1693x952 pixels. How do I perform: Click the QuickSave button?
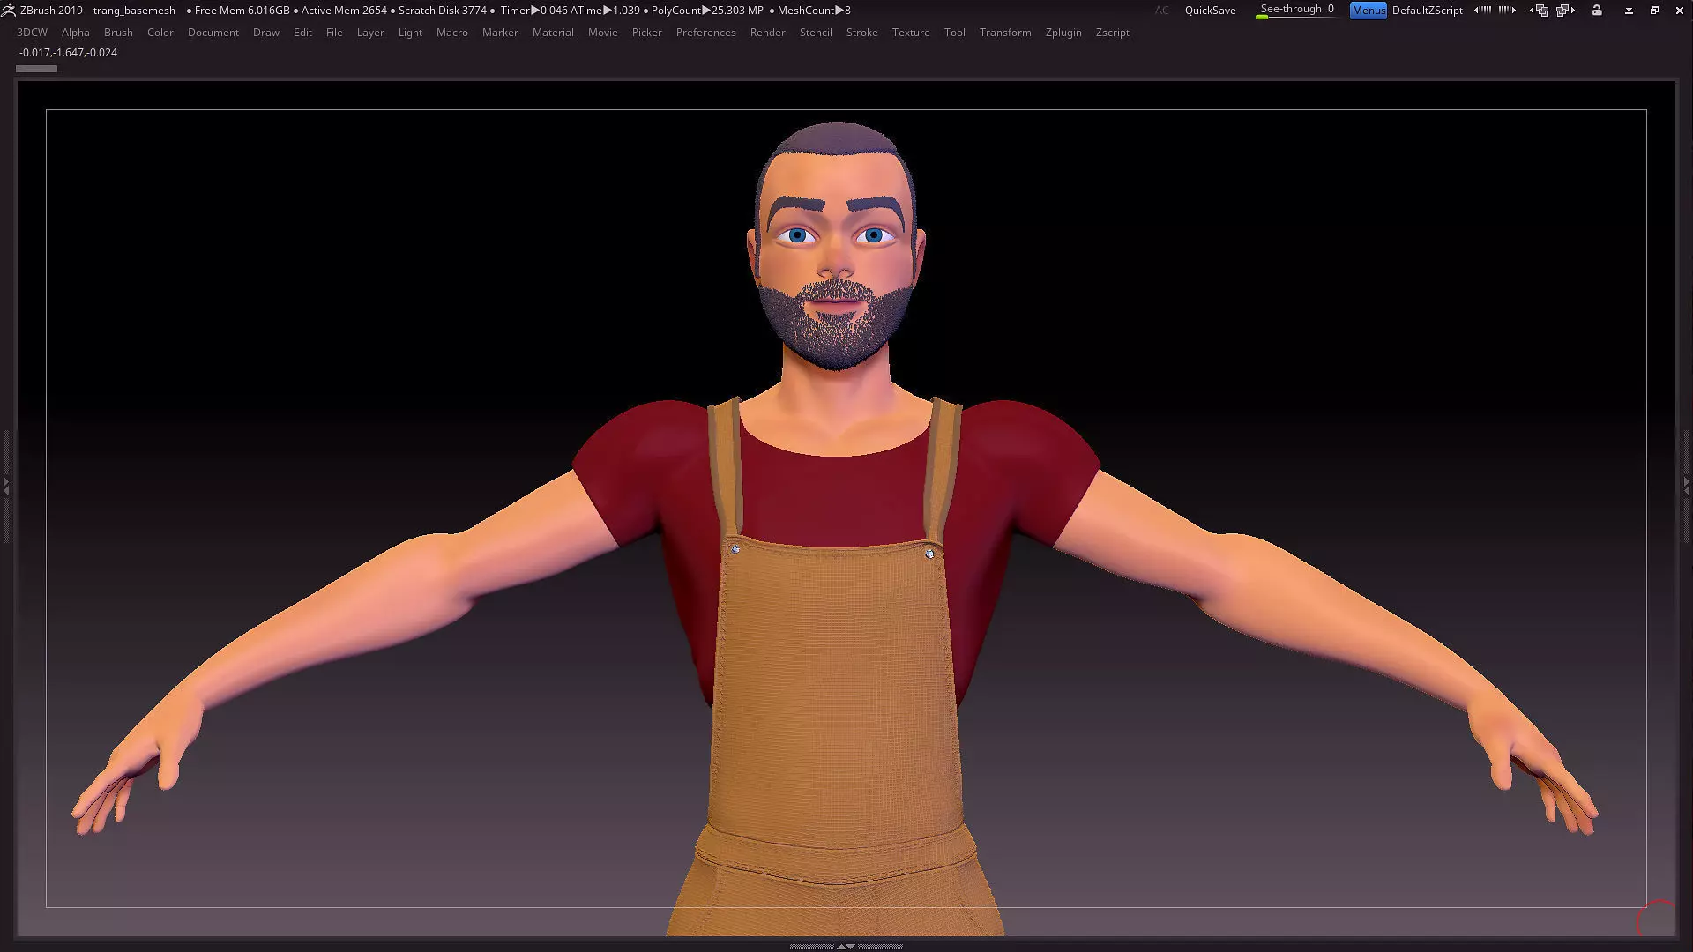1210,10
